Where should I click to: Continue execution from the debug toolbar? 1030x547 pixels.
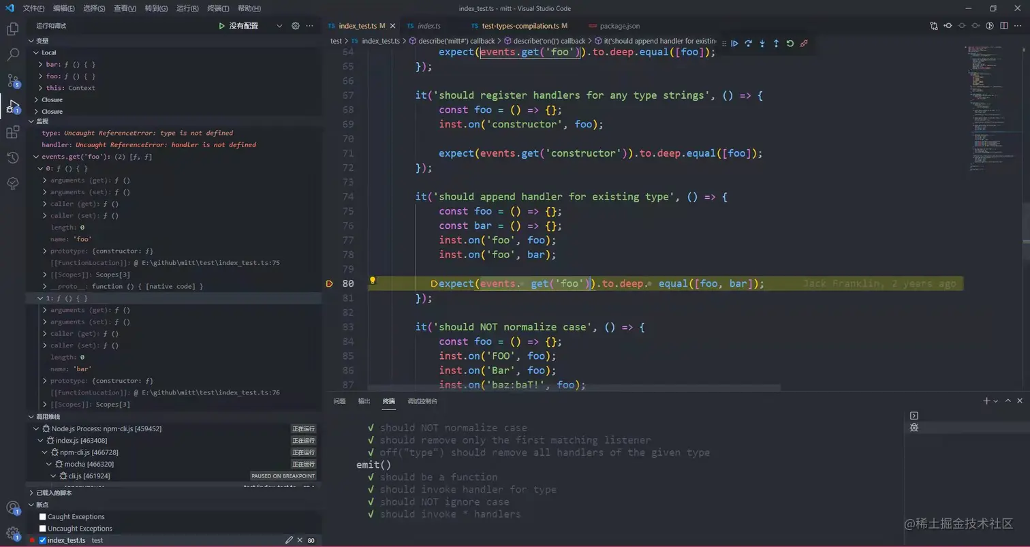pyautogui.click(x=734, y=44)
